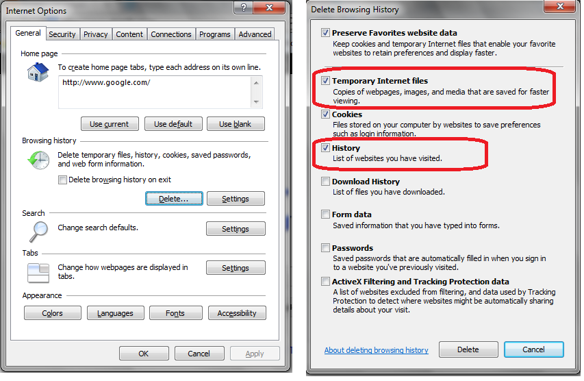Click home page box scroll up arrow
This screenshot has height=381, width=584.
[256, 83]
